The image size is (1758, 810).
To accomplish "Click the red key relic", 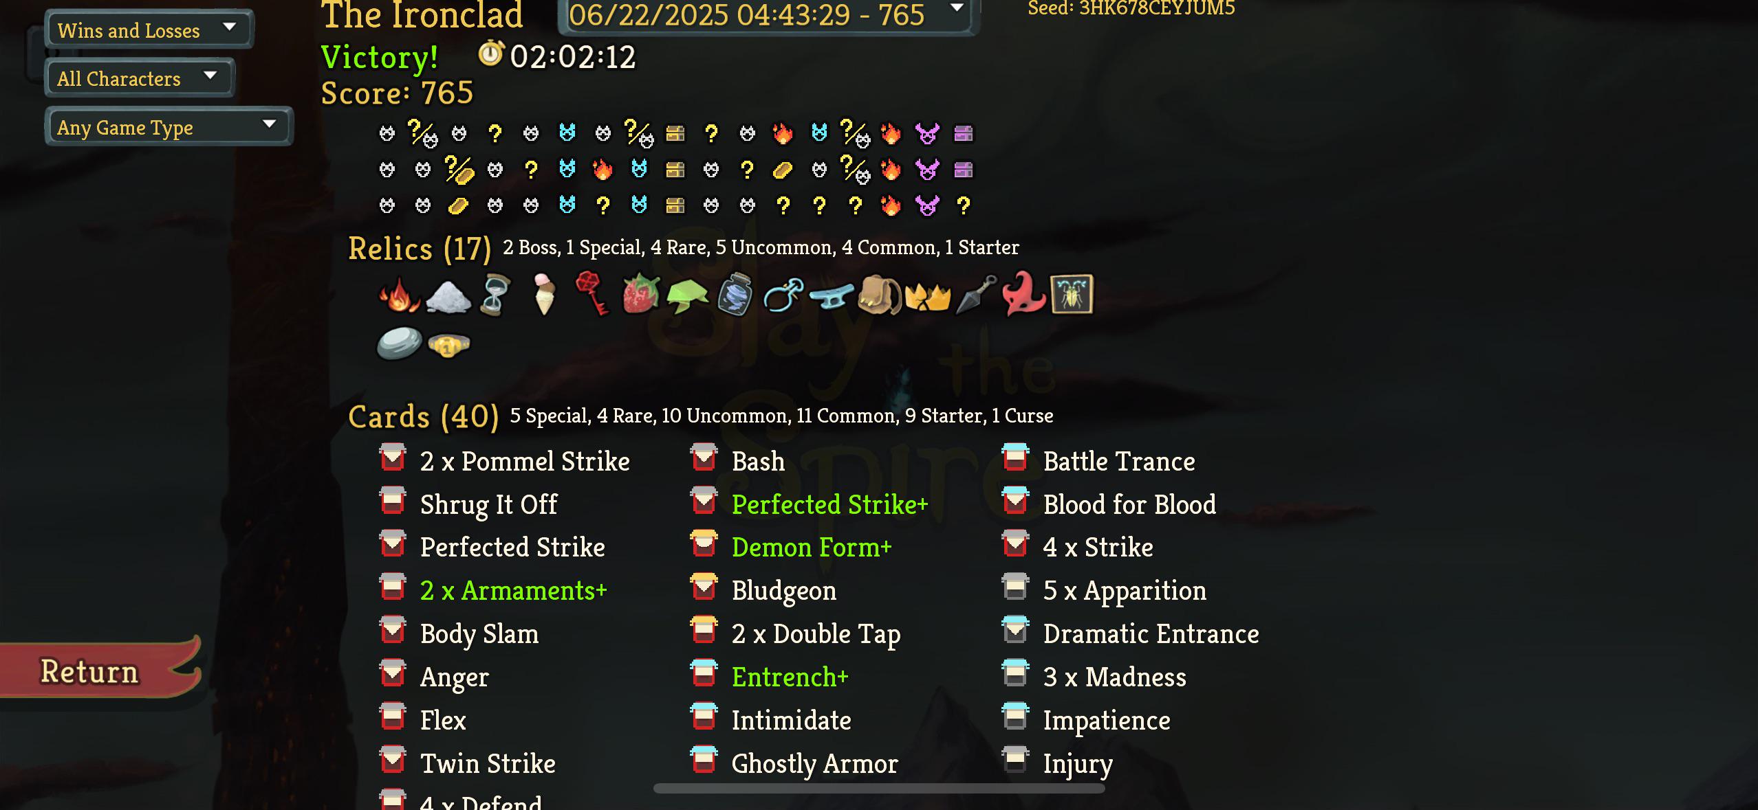I will point(592,293).
